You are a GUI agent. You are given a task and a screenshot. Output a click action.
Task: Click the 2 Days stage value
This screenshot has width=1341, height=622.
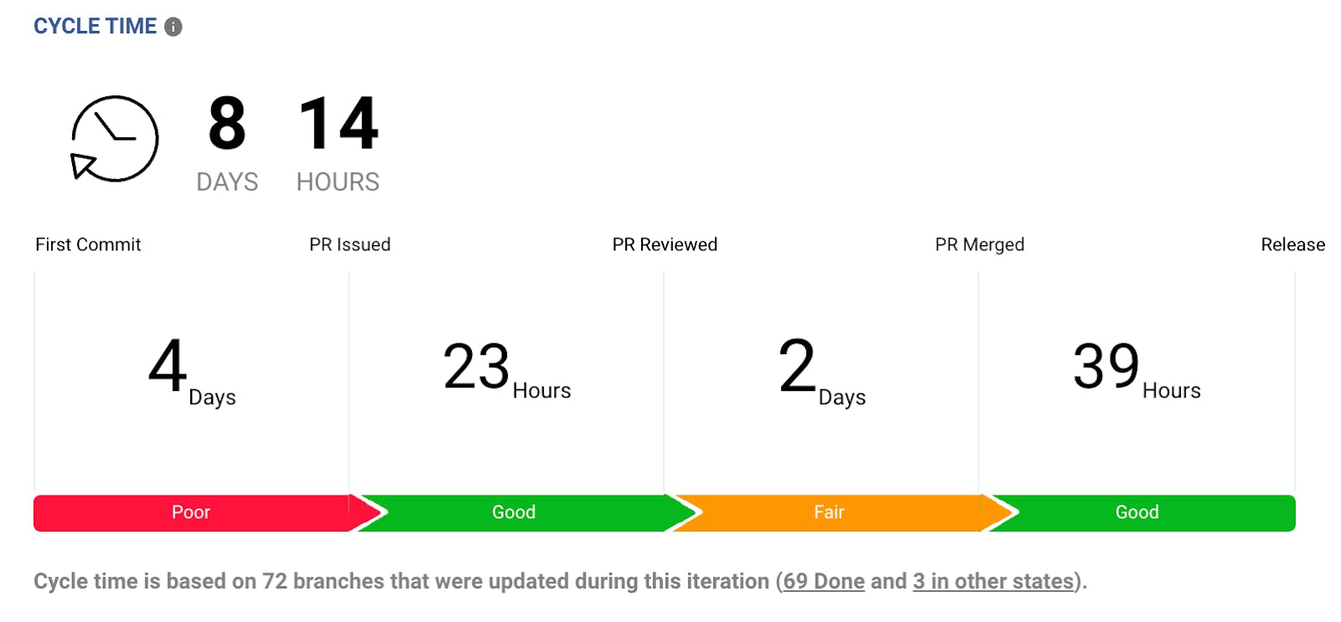tap(821, 370)
